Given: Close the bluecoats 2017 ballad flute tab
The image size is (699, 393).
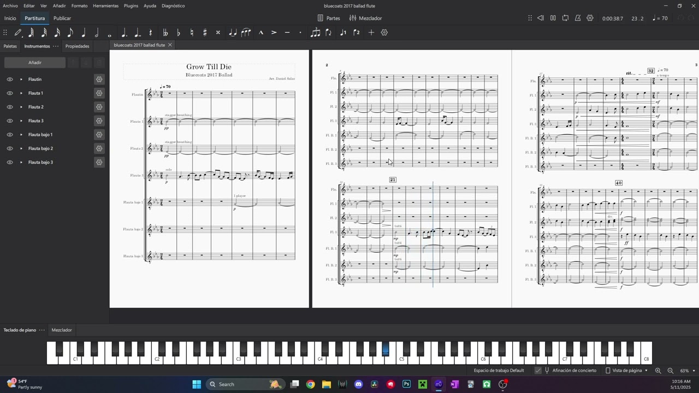Looking at the screenshot, I should 170,45.
